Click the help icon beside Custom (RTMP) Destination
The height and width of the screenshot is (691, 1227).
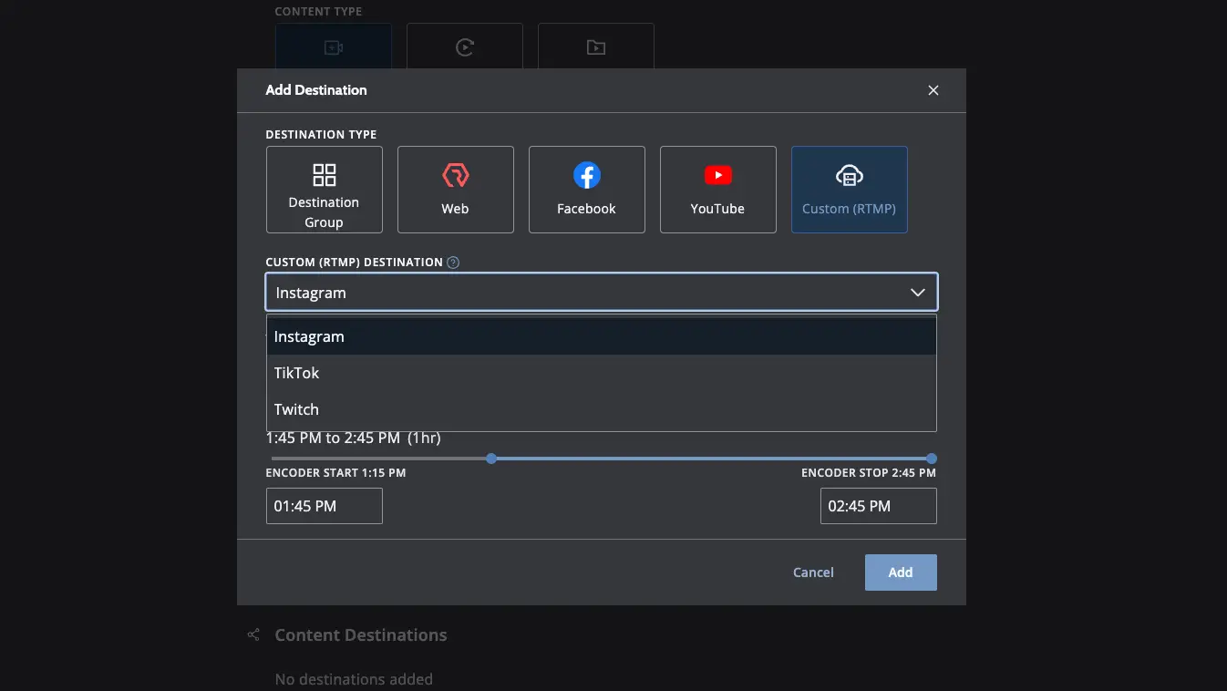(453, 263)
